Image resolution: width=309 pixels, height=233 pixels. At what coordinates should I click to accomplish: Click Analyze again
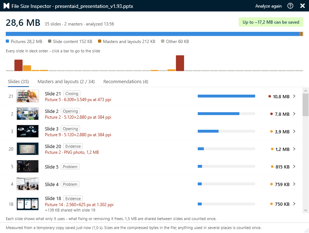point(268,6)
